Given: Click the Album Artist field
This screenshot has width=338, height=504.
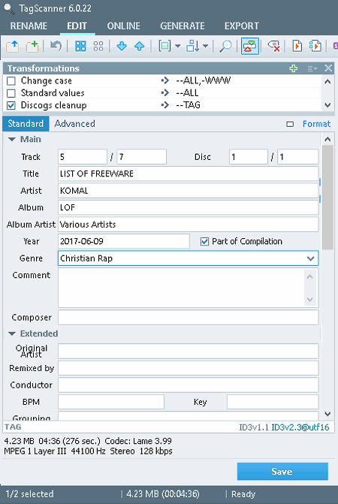Looking at the screenshot, I should tap(189, 225).
